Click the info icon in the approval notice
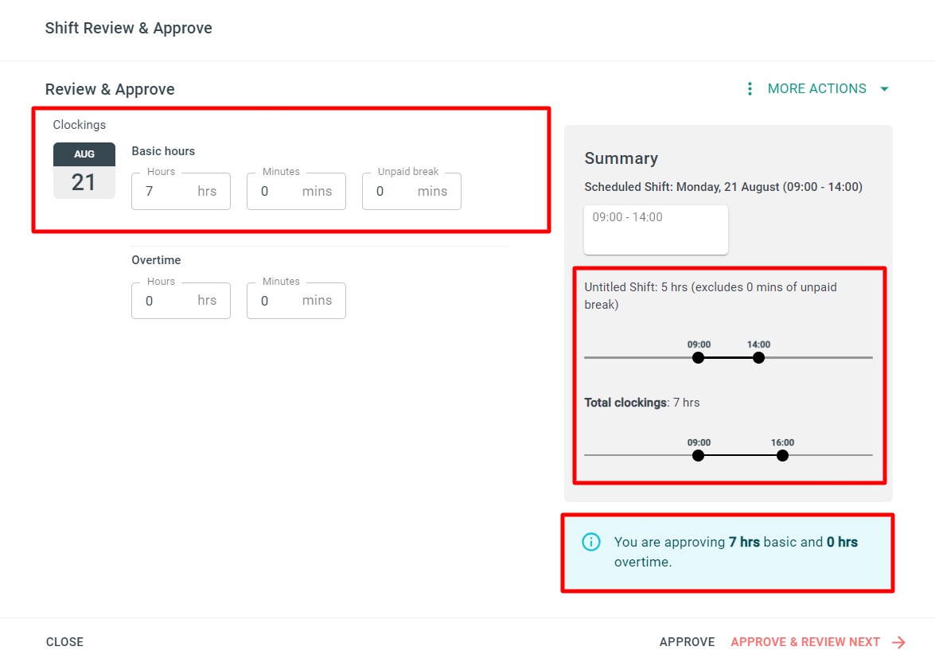 pos(591,542)
